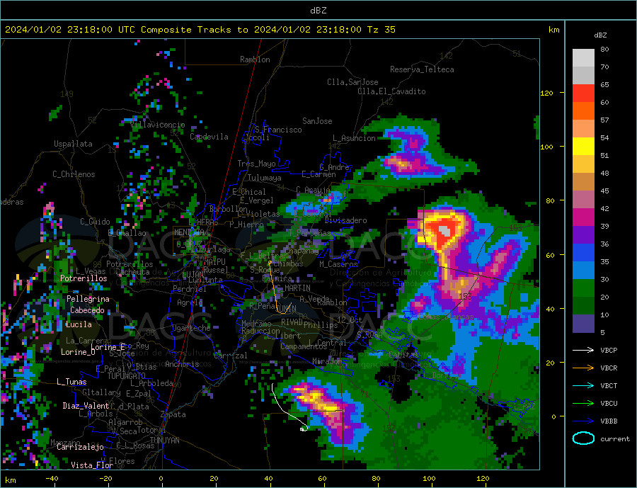Click the orange VBCR arrow in legend

coord(583,368)
